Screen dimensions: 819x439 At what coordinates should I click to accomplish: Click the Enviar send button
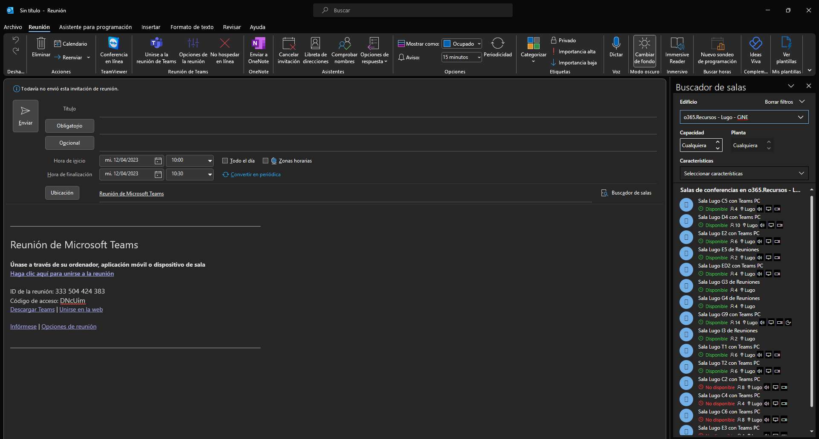click(26, 116)
